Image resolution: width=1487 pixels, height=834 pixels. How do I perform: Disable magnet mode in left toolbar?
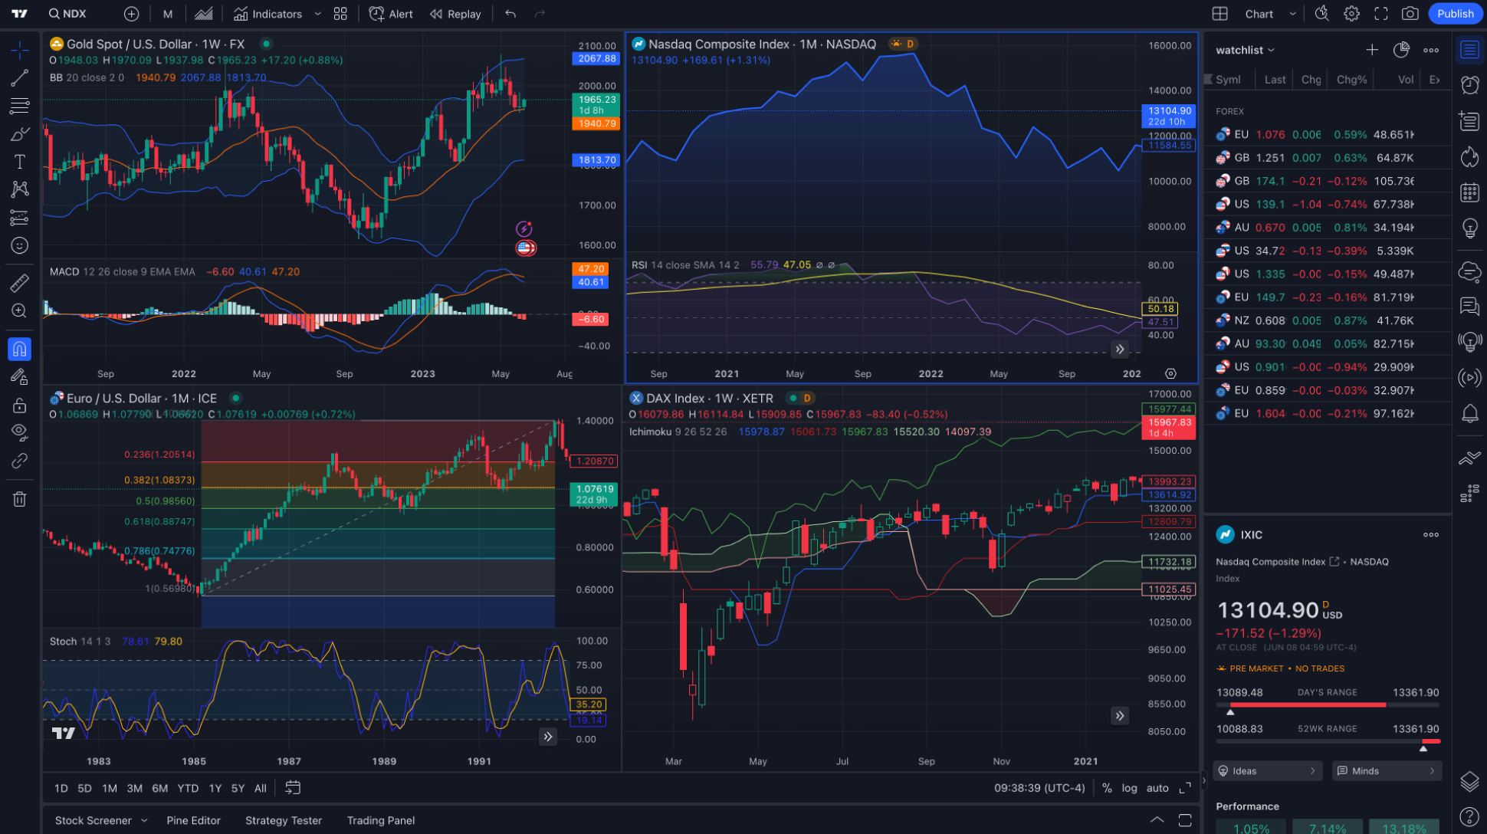[x=19, y=349]
